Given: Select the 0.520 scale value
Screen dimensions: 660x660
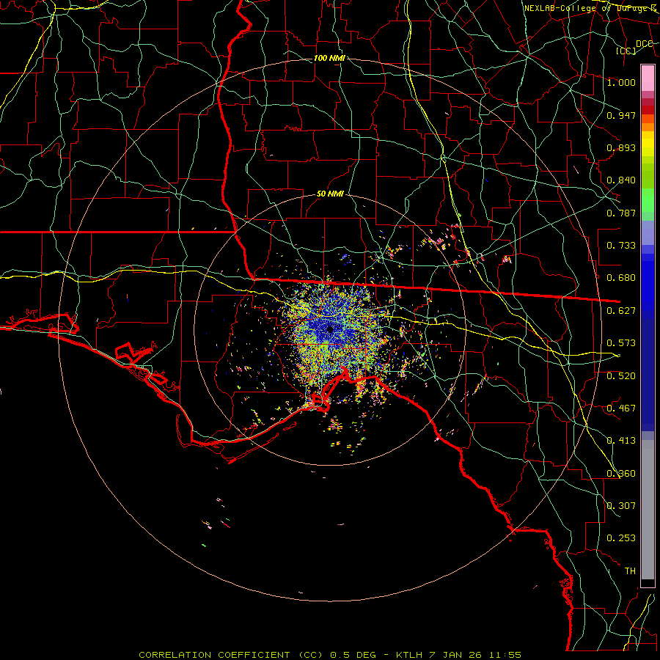Looking at the screenshot, I should 621,376.
